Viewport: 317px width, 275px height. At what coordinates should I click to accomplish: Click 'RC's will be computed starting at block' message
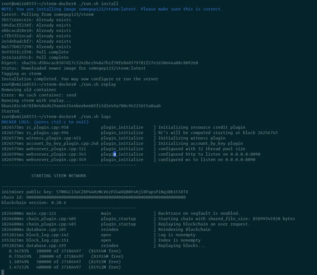[218, 133]
